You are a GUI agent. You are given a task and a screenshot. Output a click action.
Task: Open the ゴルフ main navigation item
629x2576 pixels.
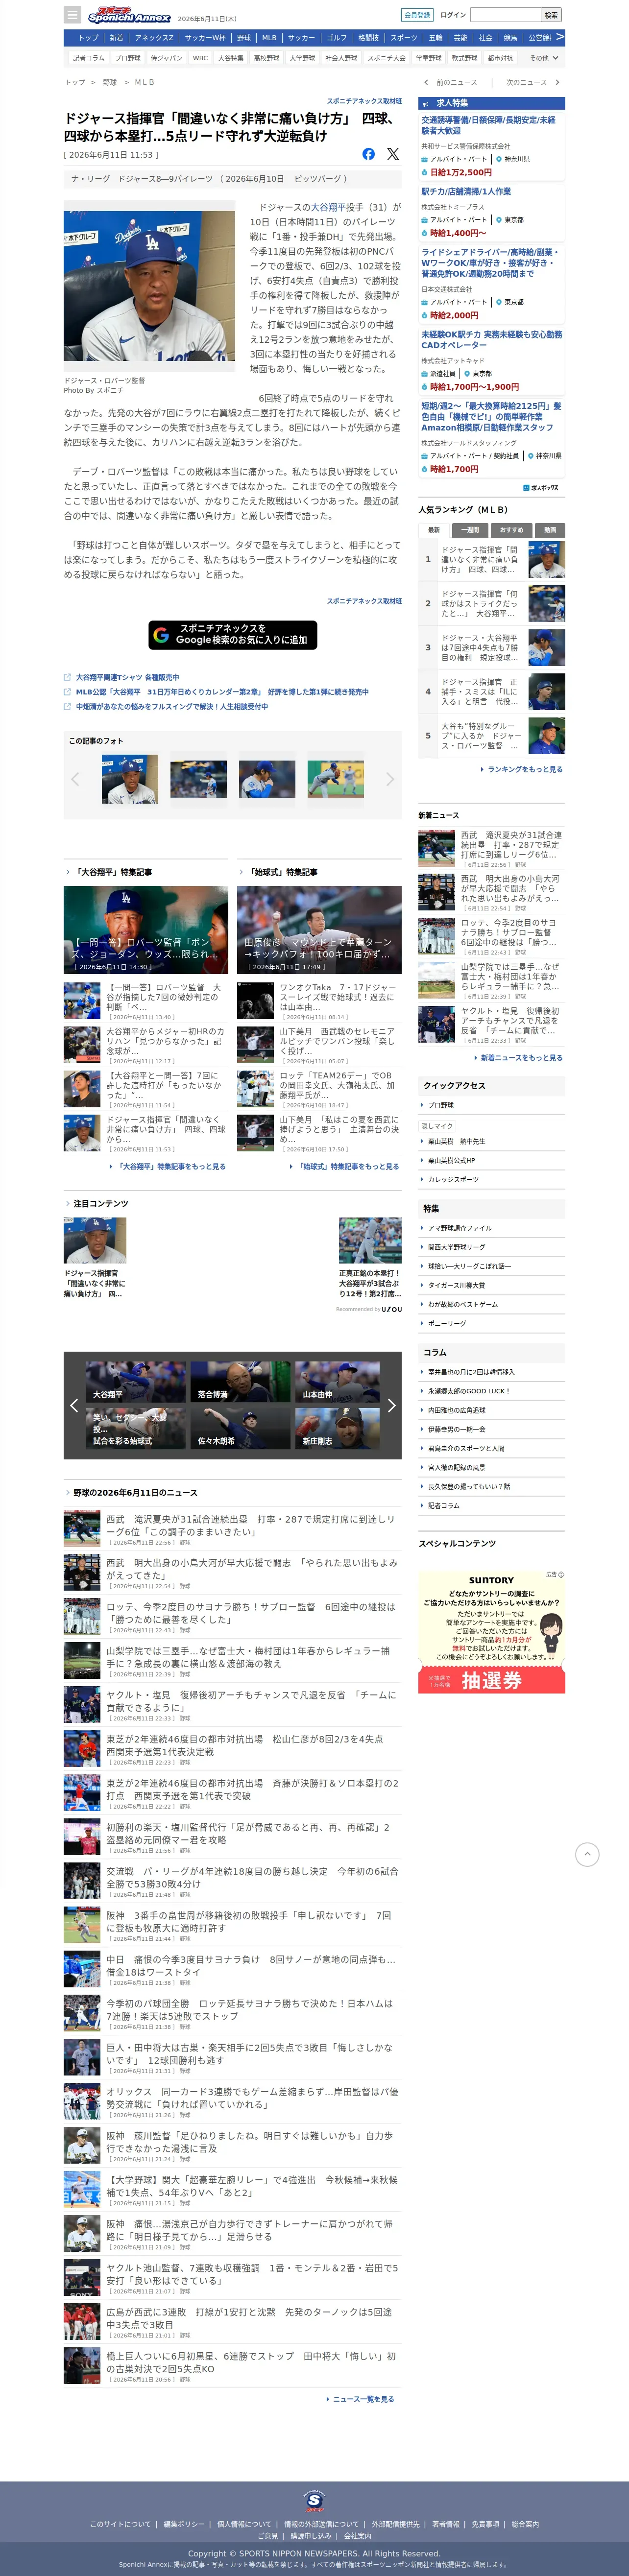tap(337, 37)
